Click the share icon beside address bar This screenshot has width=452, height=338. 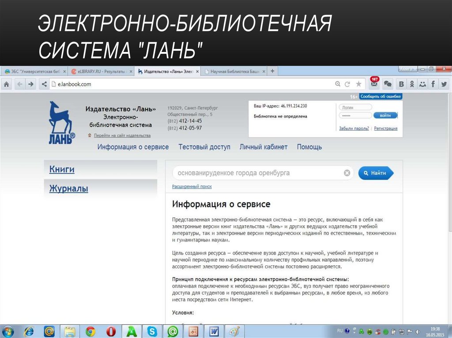[44, 84]
